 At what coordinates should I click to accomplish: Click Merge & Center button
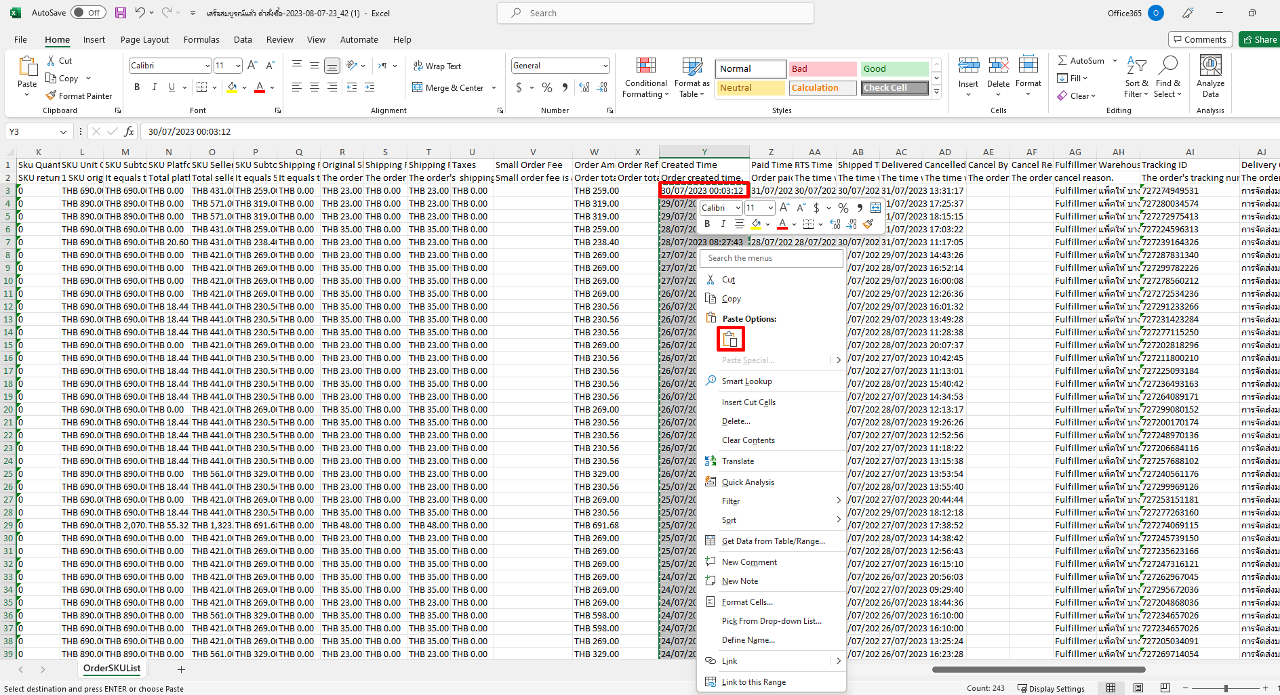coord(448,87)
